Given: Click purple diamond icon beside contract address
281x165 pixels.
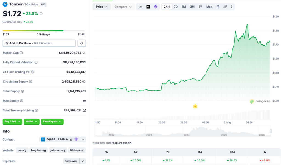Looking at the screenshot, I should [76, 139].
